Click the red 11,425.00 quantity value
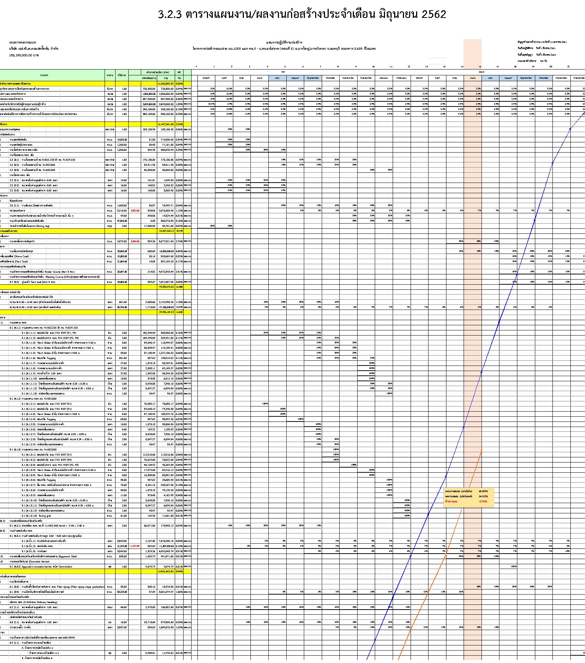The height and width of the screenshot is (663, 585). [x=134, y=546]
